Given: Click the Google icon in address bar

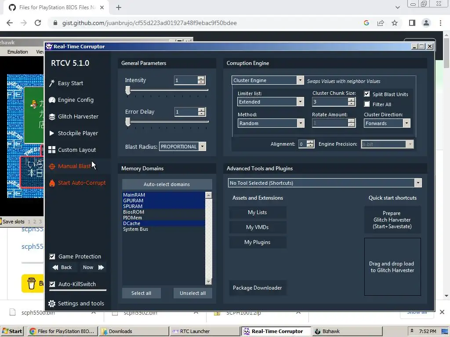Looking at the screenshot, I should pyautogui.click(x=367, y=23).
